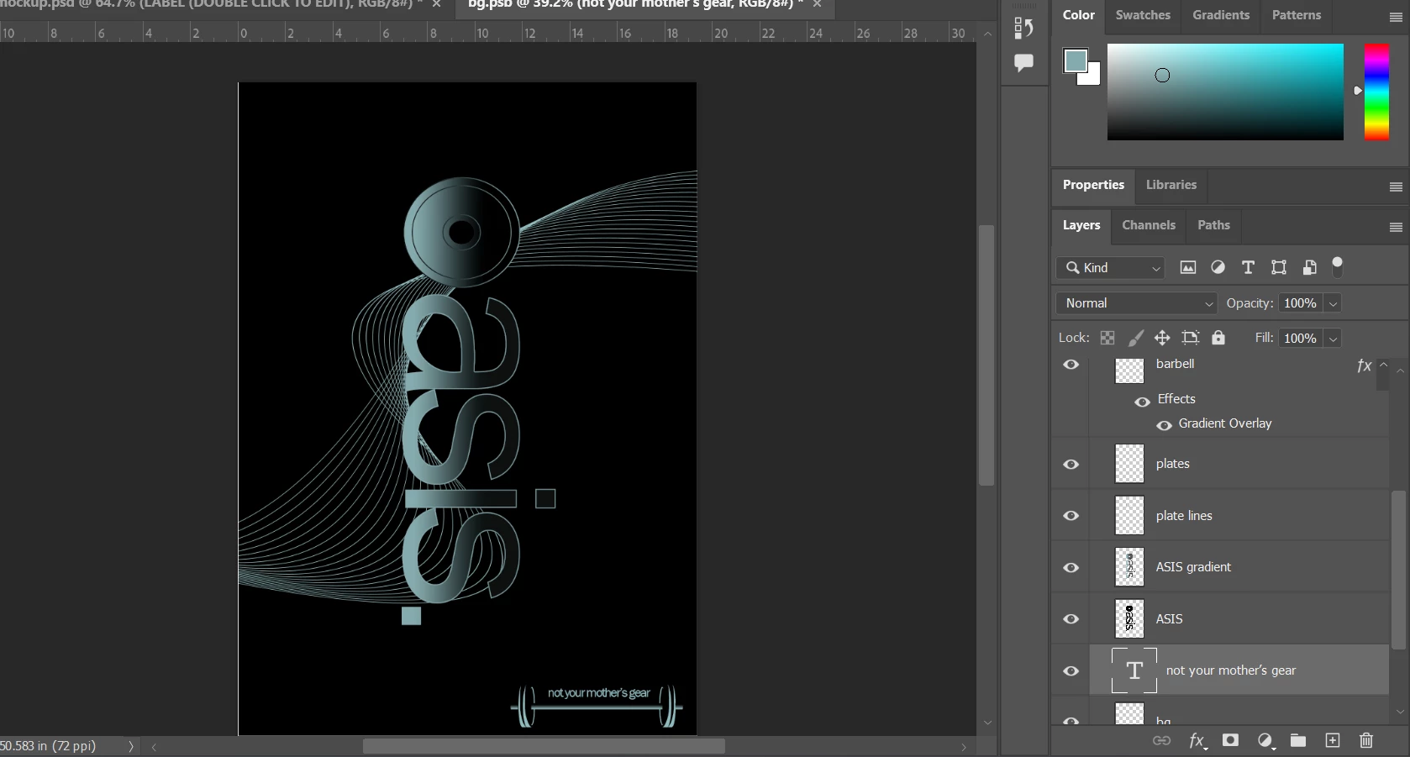1410x757 pixels.
Task: Switch to the Channels tab
Action: (1149, 225)
